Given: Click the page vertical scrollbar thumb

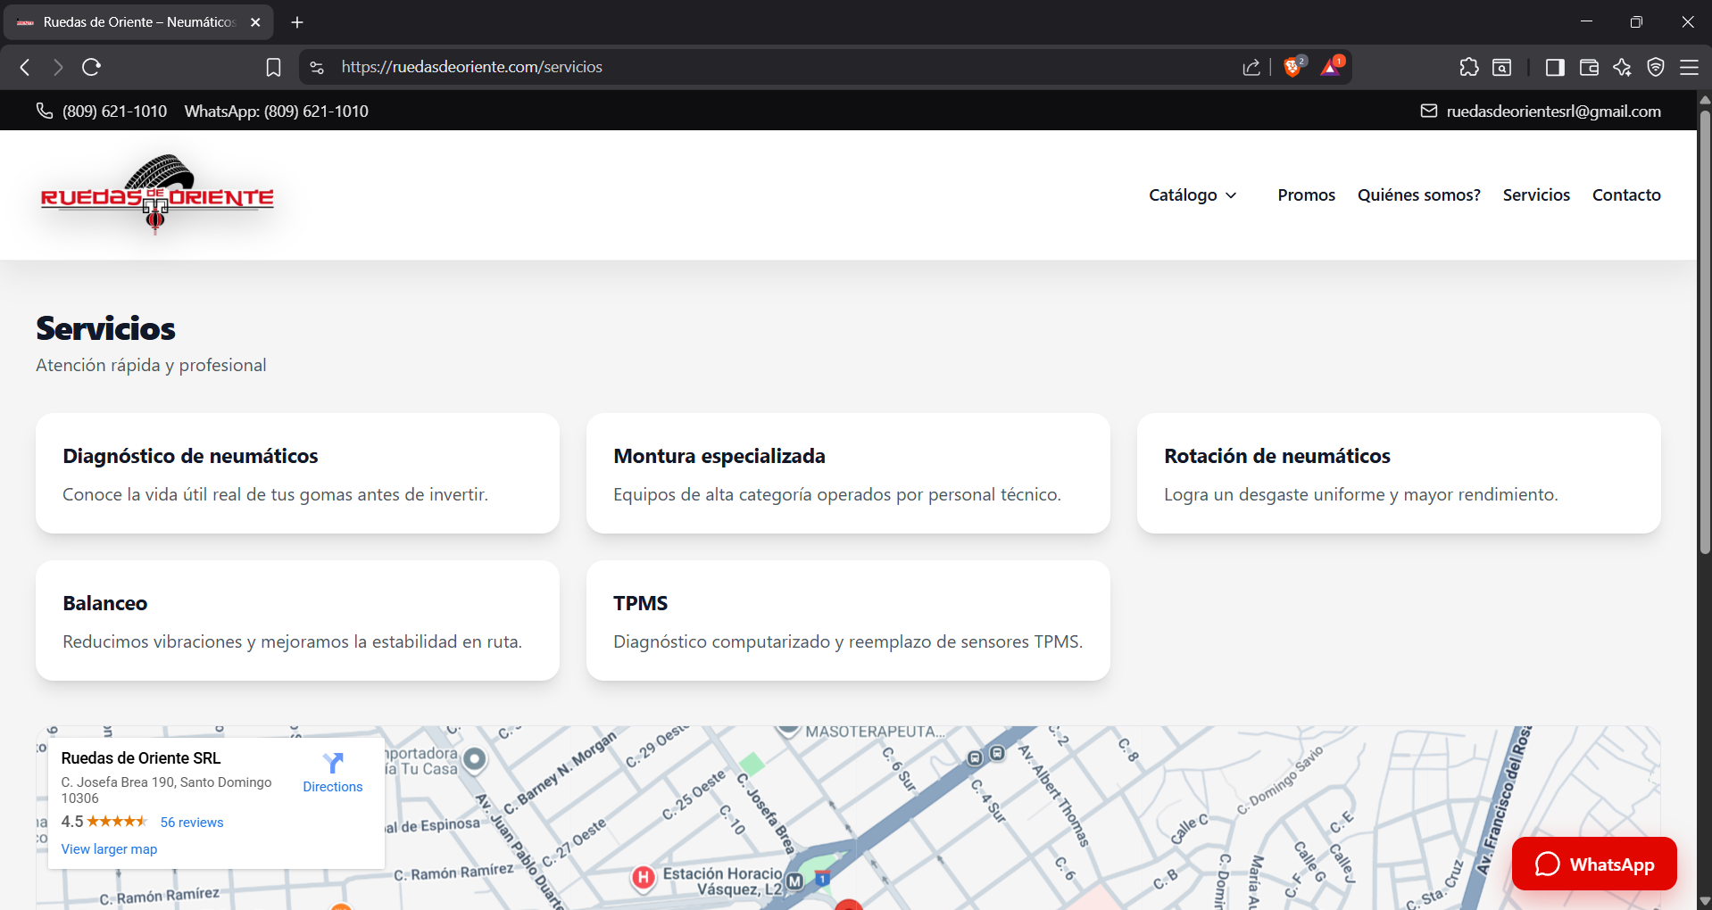Looking at the screenshot, I should click(1704, 330).
